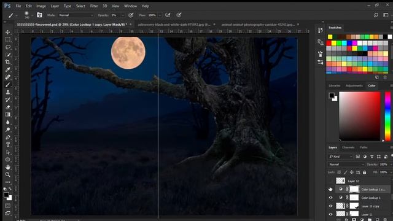
Task: Switch to the astronomy-black-and-white document tab
Action: coord(174,25)
